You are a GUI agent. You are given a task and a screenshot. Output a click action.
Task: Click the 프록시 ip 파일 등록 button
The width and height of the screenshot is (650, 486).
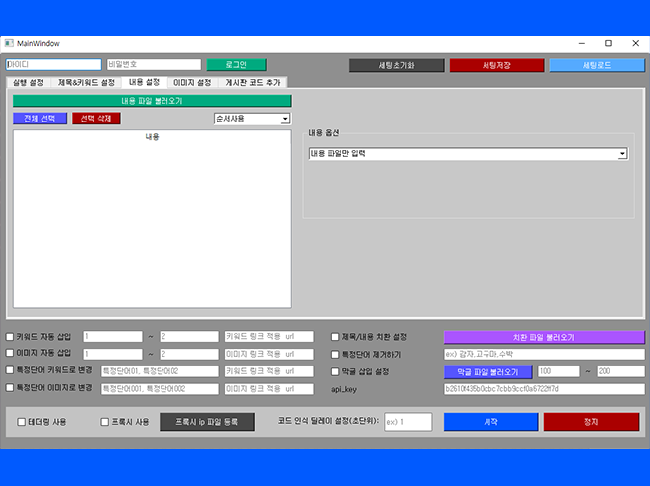(207, 422)
